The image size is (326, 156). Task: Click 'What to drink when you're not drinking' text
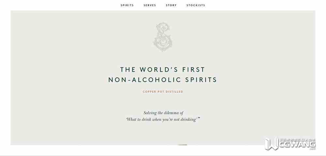pos(162,119)
